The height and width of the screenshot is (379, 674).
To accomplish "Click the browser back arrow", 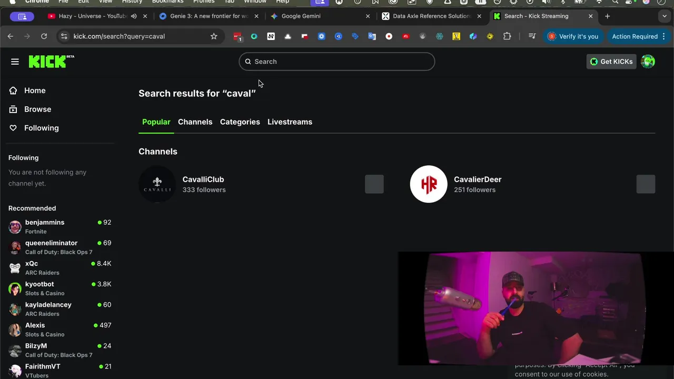I will click(x=11, y=36).
